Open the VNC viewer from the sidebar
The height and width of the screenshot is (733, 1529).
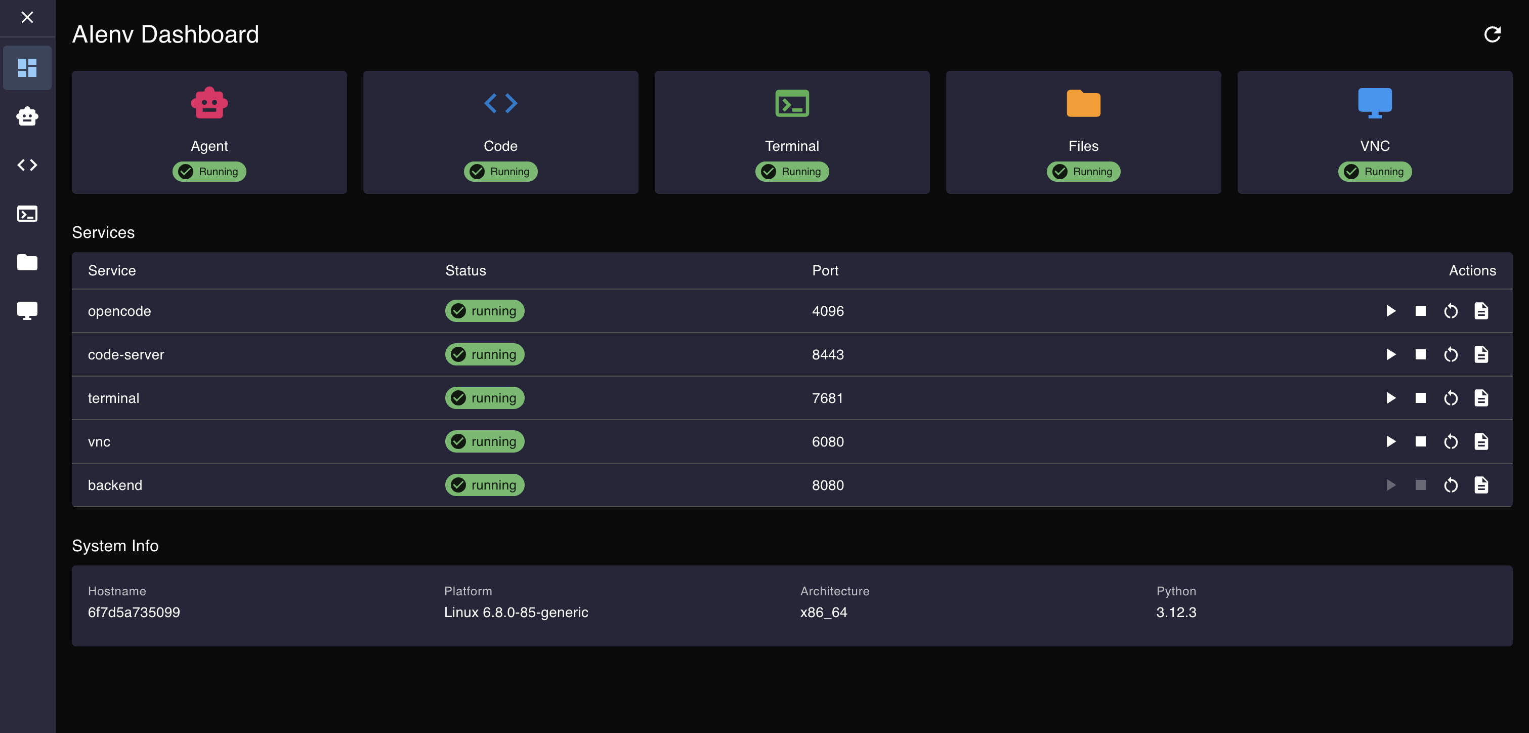tap(27, 310)
